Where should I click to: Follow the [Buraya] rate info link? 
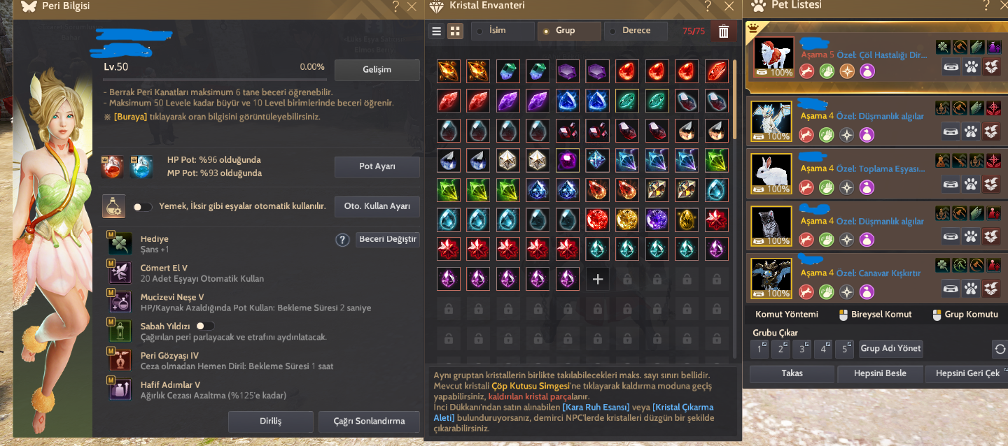coord(131,117)
